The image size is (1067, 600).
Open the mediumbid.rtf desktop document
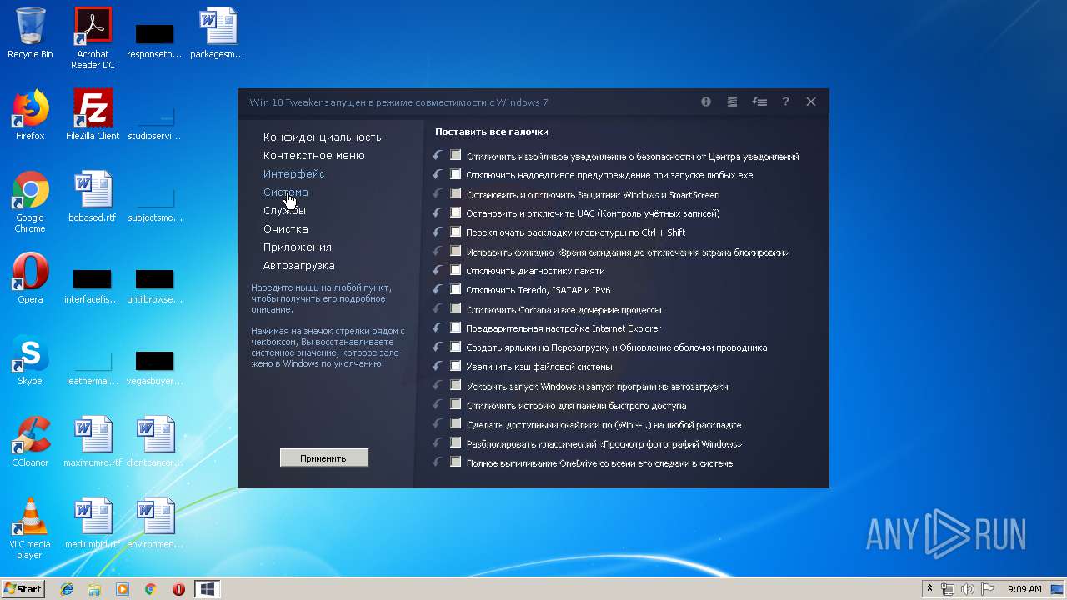coord(93,523)
